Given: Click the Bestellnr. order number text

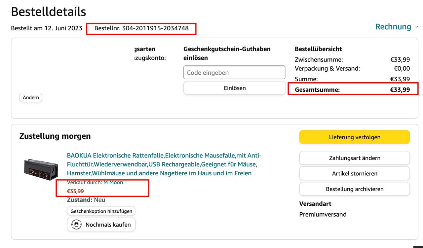Looking at the screenshot, I should click(141, 28).
